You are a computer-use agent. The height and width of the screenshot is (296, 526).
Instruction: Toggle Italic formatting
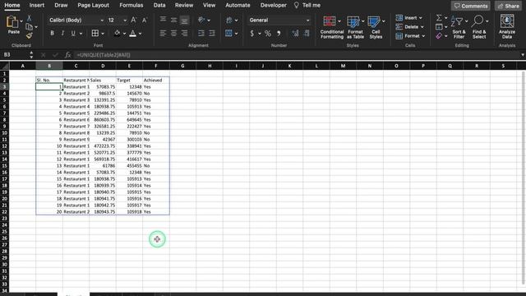pyautogui.click(x=62, y=33)
